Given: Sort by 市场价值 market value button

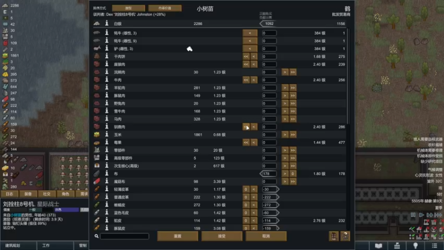Looking at the screenshot, I should click(x=165, y=8).
